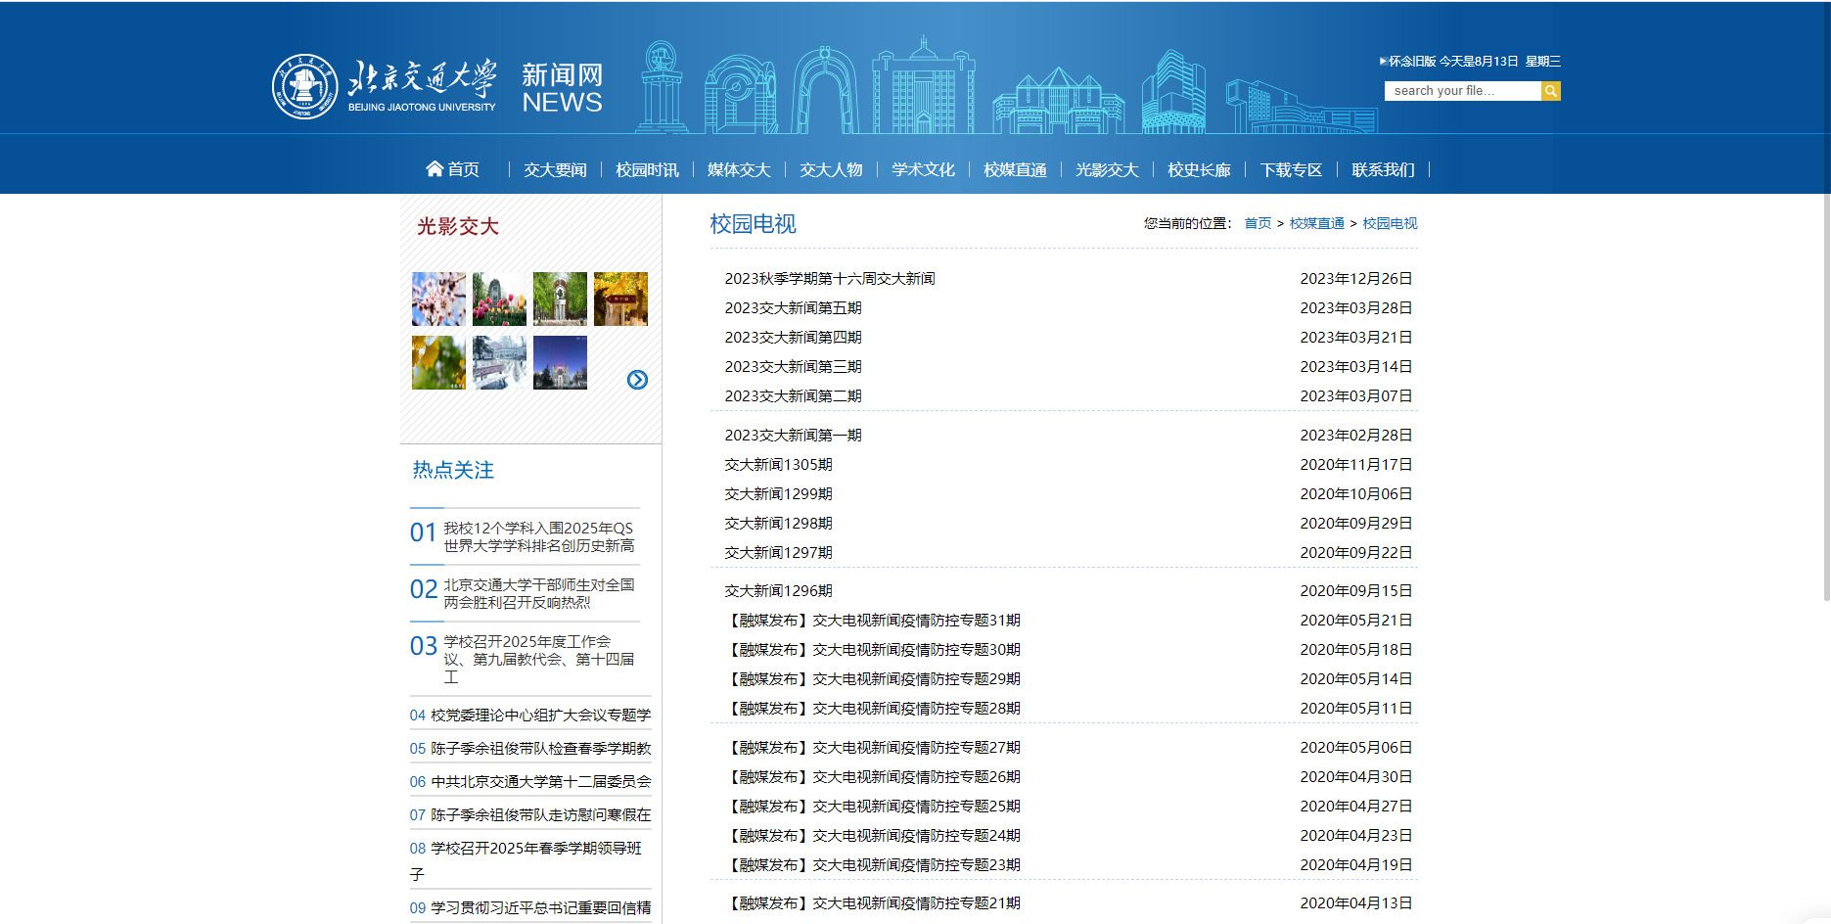
Task: Click the magnifier icon to search
Action: point(1551,90)
